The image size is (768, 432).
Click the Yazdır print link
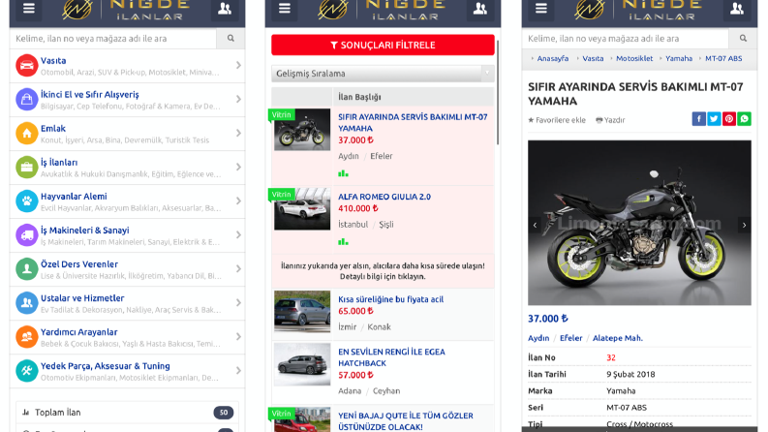click(610, 120)
